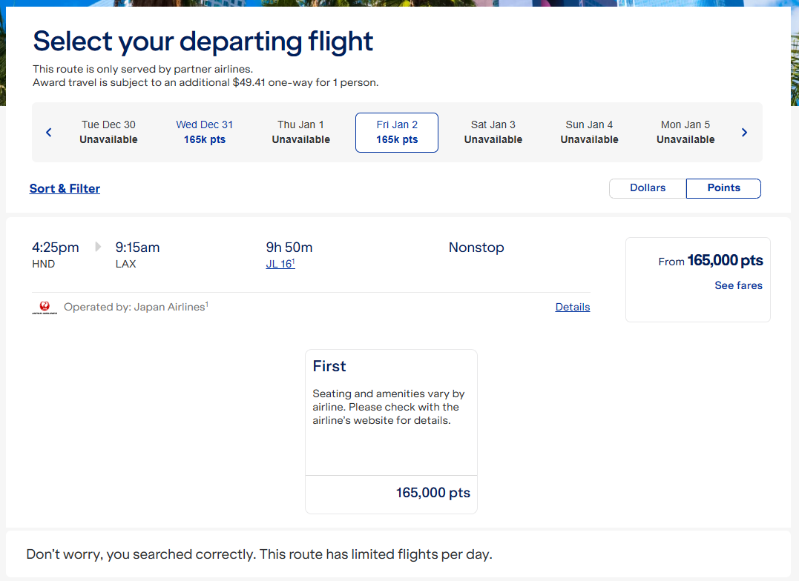Switch fare display to Dollars
The width and height of the screenshot is (799, 581).
tap(648, 188)
